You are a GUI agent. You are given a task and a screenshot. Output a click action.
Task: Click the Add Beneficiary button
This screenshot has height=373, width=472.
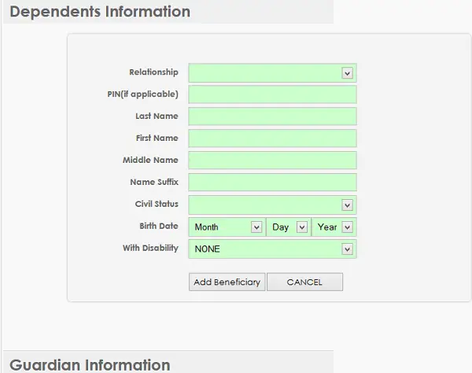(x=227, y=282)
